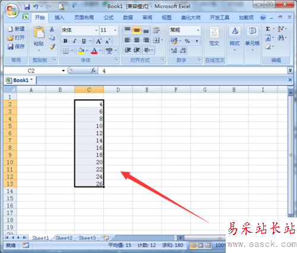Screen dimensions: 297x253
Task: Open the number format dropdown
Action: pyautogui.click(x=198, y=30)
